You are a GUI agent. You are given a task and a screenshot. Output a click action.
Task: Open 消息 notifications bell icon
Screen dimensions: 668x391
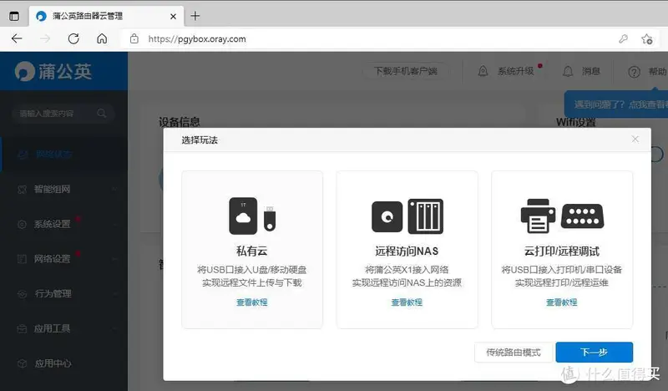pos(568,72)
